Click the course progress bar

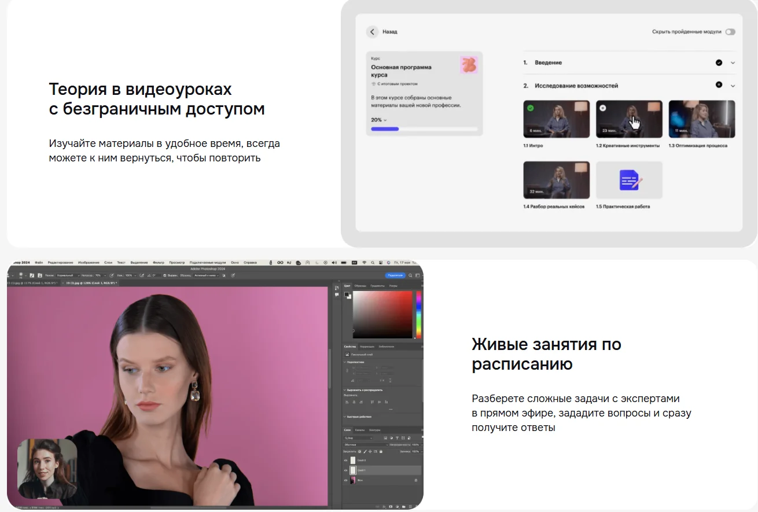(x=424, y=129)
